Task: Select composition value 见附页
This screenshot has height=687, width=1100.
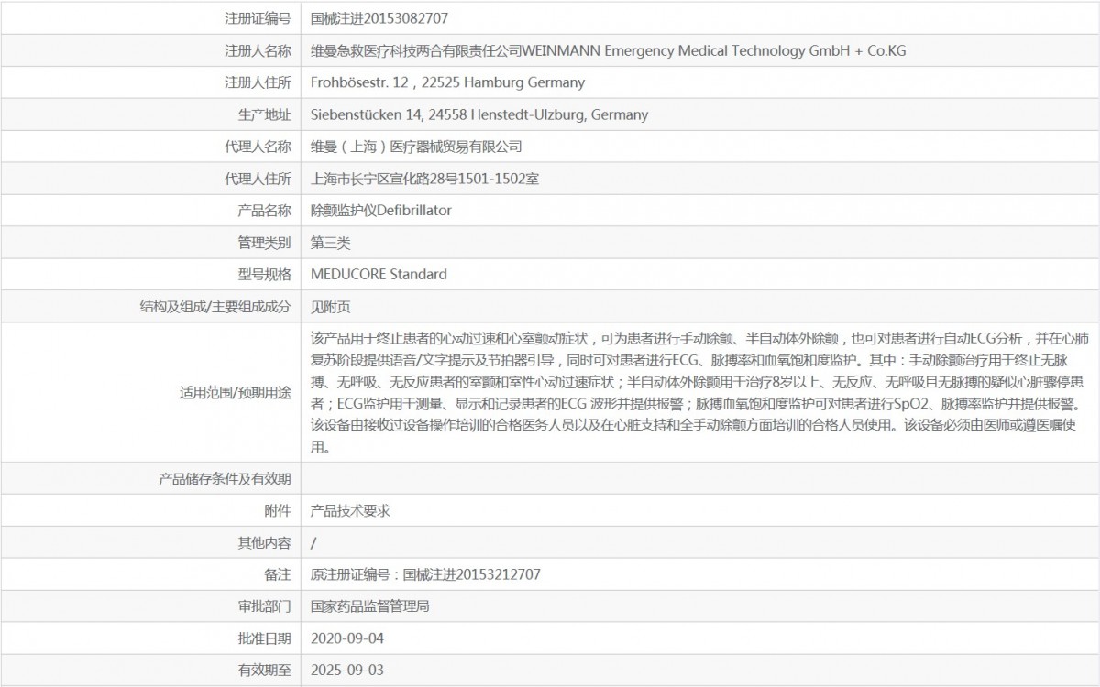Action: pyautogui.click(x=331, y=306)
